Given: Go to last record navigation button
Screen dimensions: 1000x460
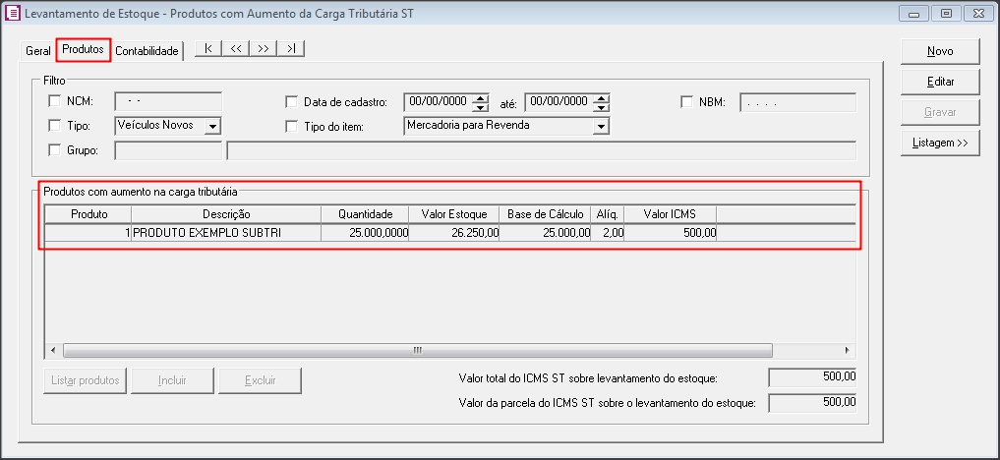Looking at the screenshot, I should pyautogui.click(x=291, y=48).
